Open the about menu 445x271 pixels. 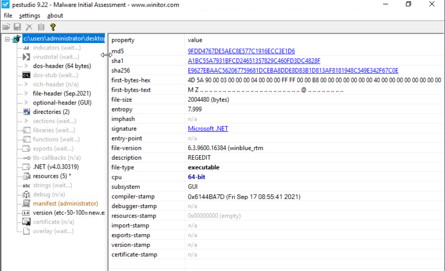55,16
